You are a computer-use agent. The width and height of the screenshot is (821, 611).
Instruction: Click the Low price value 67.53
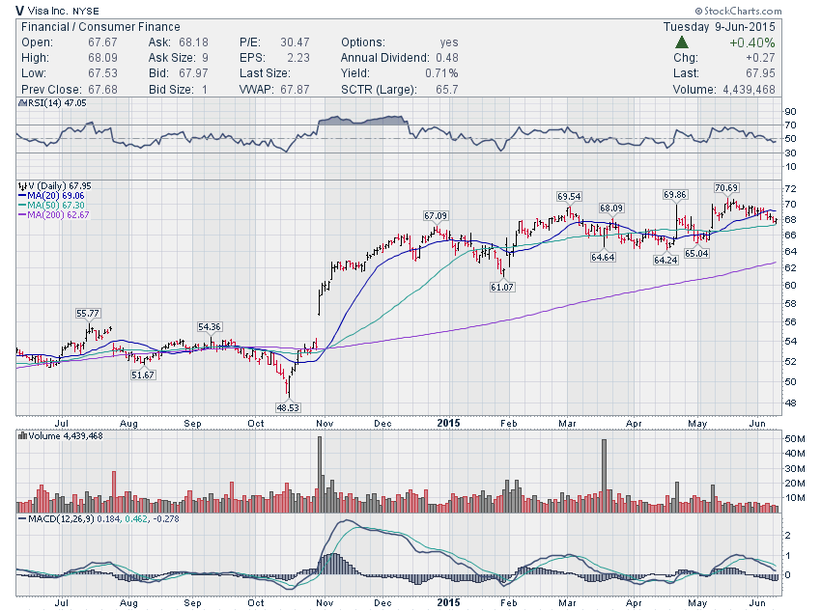tap(102, 73)
